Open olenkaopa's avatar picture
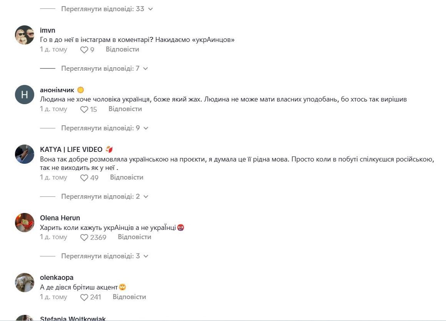Screen dimensions: 446x321 [25, 283]
